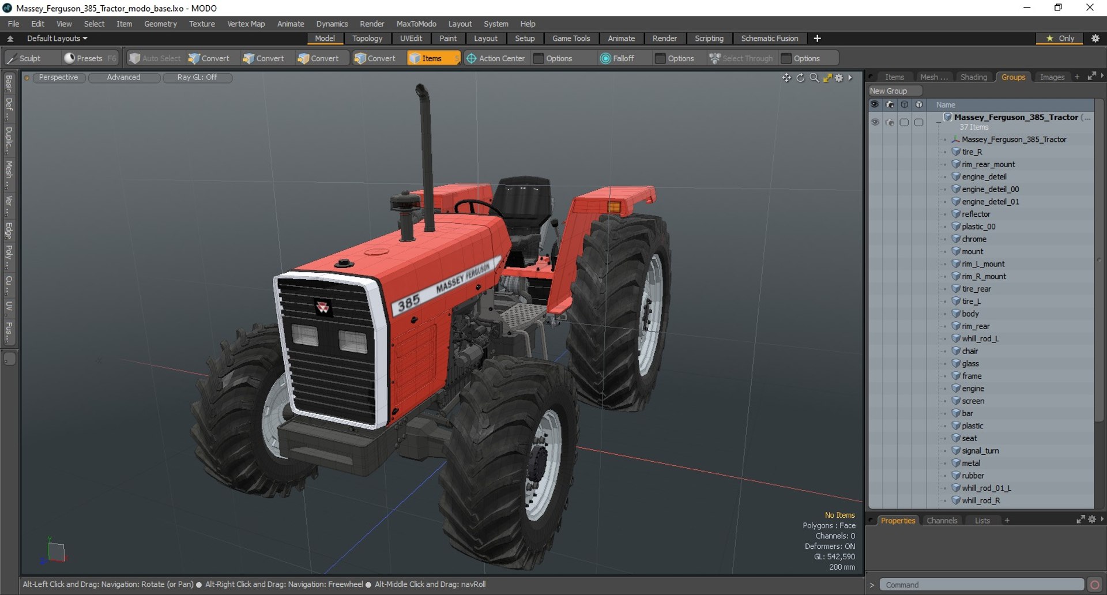Maximize the viewport with expand icon
This screenshot has height=595, width=1107.
827,78
